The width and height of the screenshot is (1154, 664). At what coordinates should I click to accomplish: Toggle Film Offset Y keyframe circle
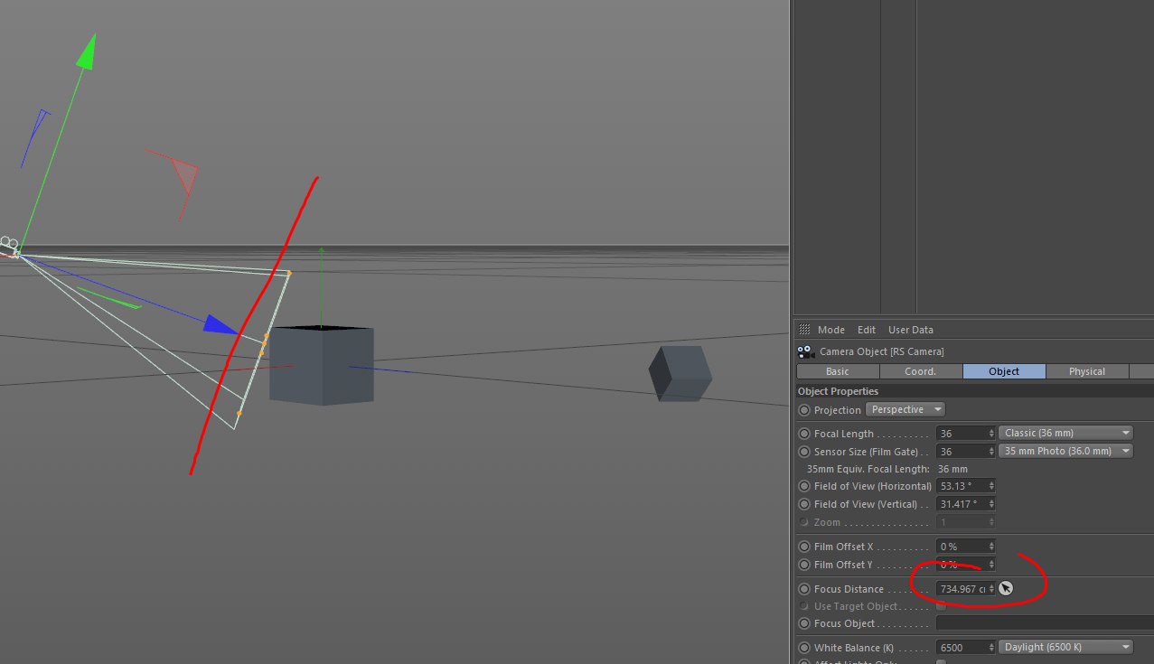coord(804,565)
